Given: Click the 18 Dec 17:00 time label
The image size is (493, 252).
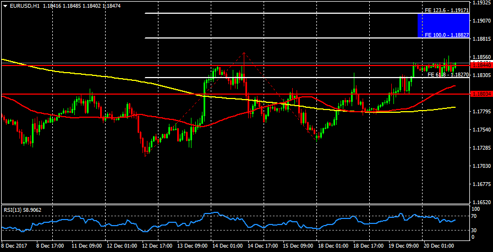Looking at the screenshot, I should coord(368,245).
